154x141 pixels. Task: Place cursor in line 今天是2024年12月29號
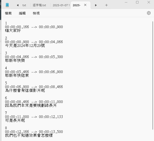click(25, 46)
